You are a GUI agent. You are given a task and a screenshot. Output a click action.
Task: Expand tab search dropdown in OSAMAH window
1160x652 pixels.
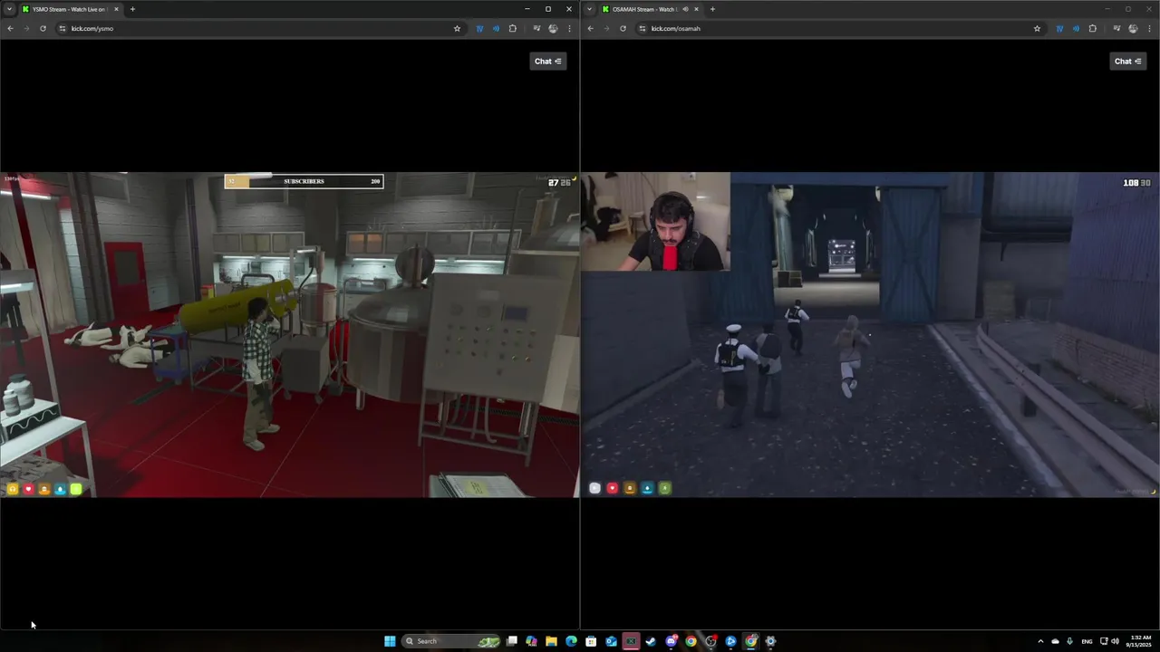590,9
